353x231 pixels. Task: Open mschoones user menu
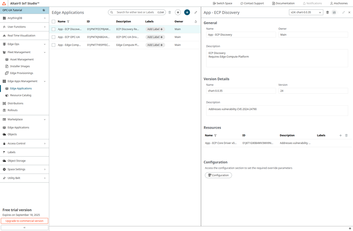click(x=339, y=3)
